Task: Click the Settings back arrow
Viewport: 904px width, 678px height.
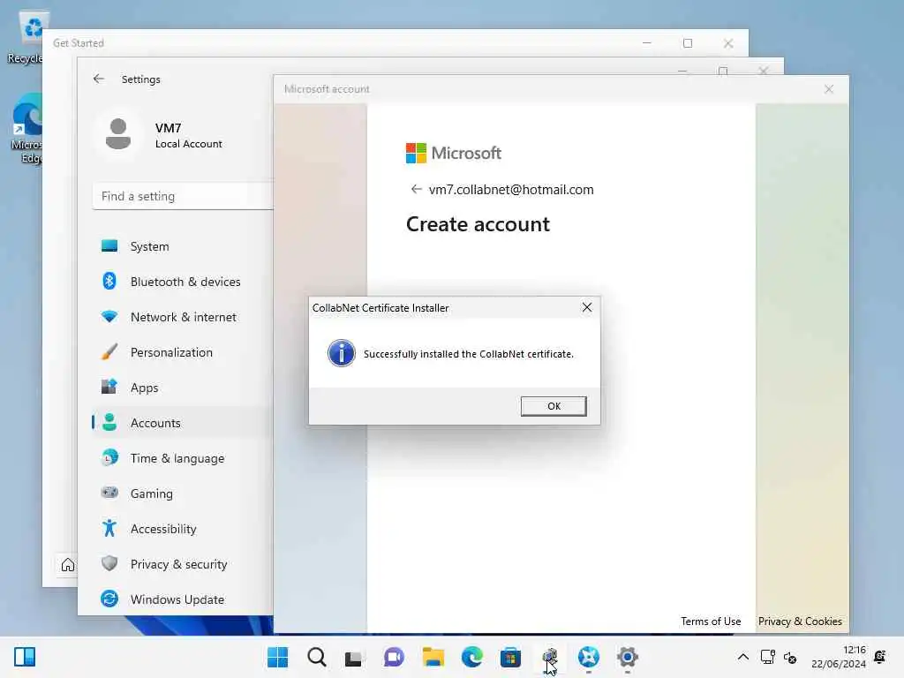Action: pyautogui.click(x=99, y=79)
